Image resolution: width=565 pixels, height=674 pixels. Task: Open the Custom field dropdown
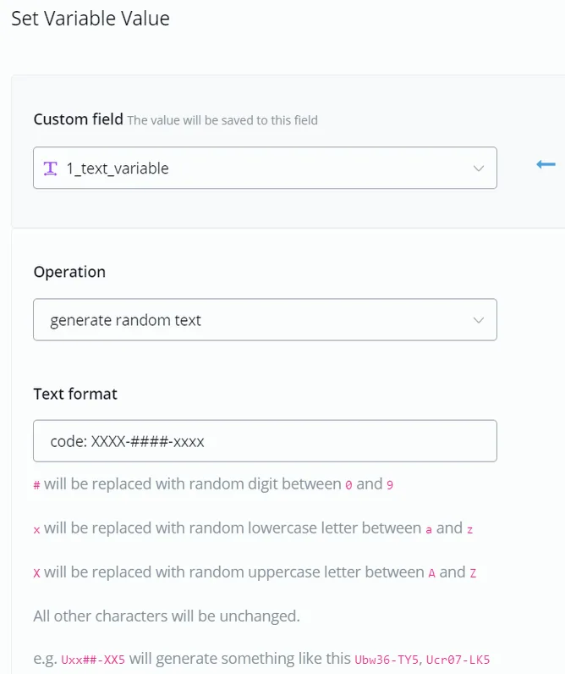click(265, 168)
